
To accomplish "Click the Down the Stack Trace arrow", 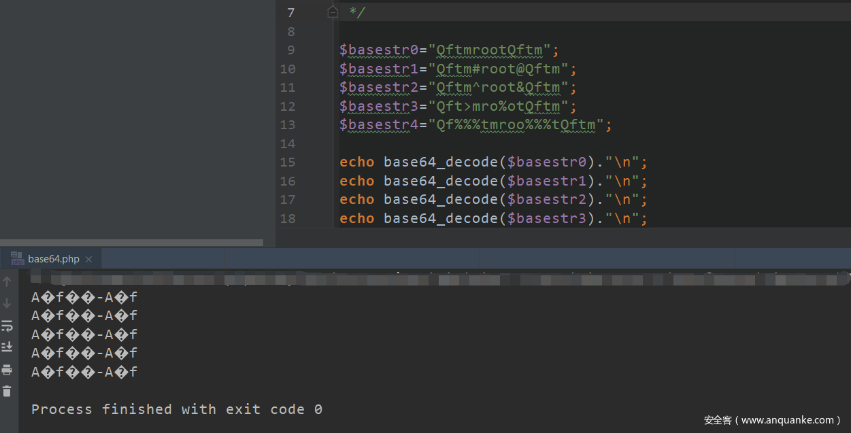I will click(7, 303).
